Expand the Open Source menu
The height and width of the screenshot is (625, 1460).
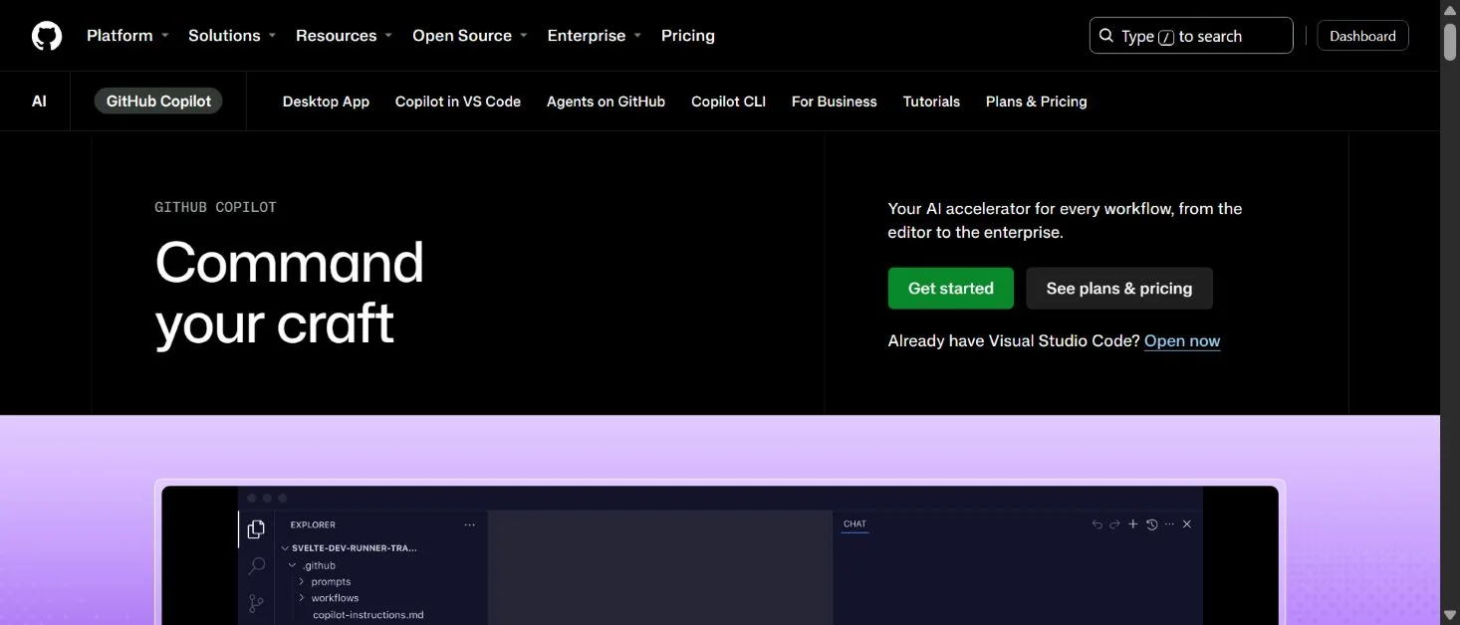[470, 36]
